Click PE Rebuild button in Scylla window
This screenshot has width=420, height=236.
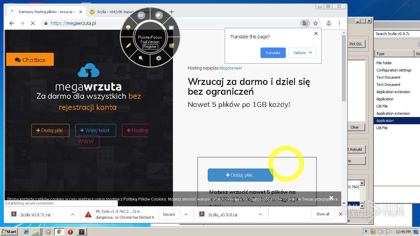pos(356,149)
